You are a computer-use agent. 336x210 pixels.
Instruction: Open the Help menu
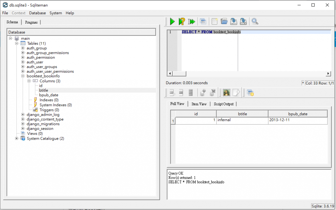70,13
